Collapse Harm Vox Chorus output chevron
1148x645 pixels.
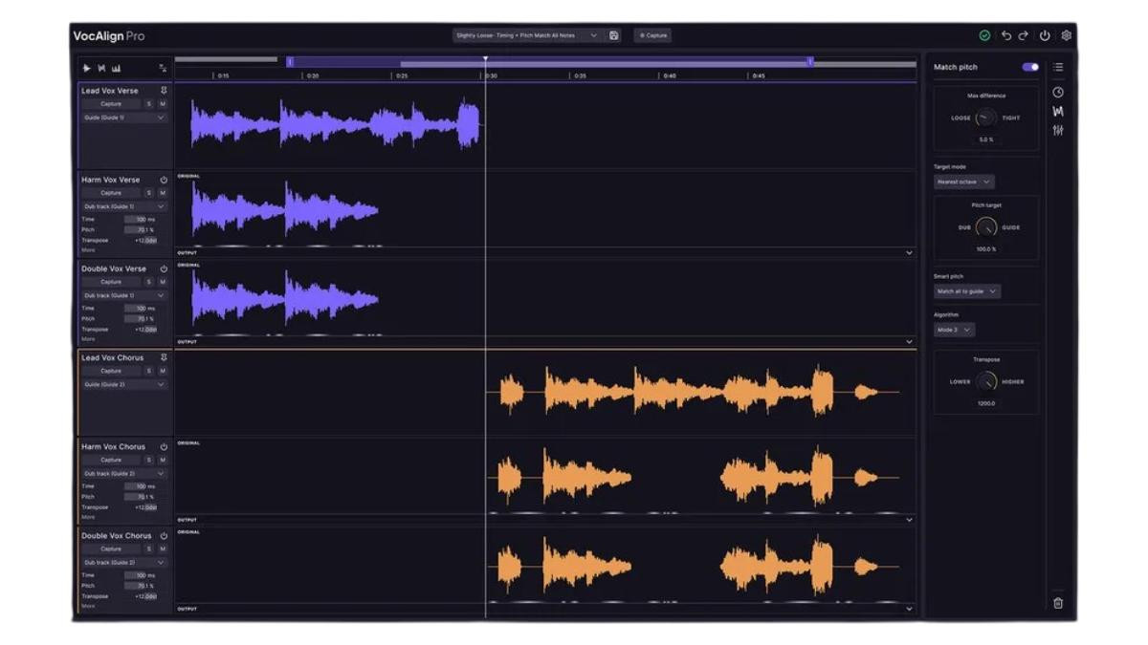909,520
